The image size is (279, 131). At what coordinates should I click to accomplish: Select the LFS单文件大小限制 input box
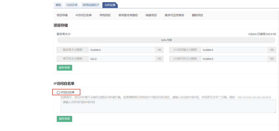click(x=234, y=59)
